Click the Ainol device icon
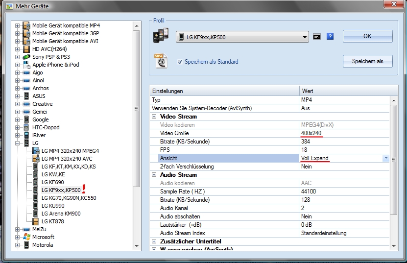This screenshot has height=263, width=407. coord(26,80)
